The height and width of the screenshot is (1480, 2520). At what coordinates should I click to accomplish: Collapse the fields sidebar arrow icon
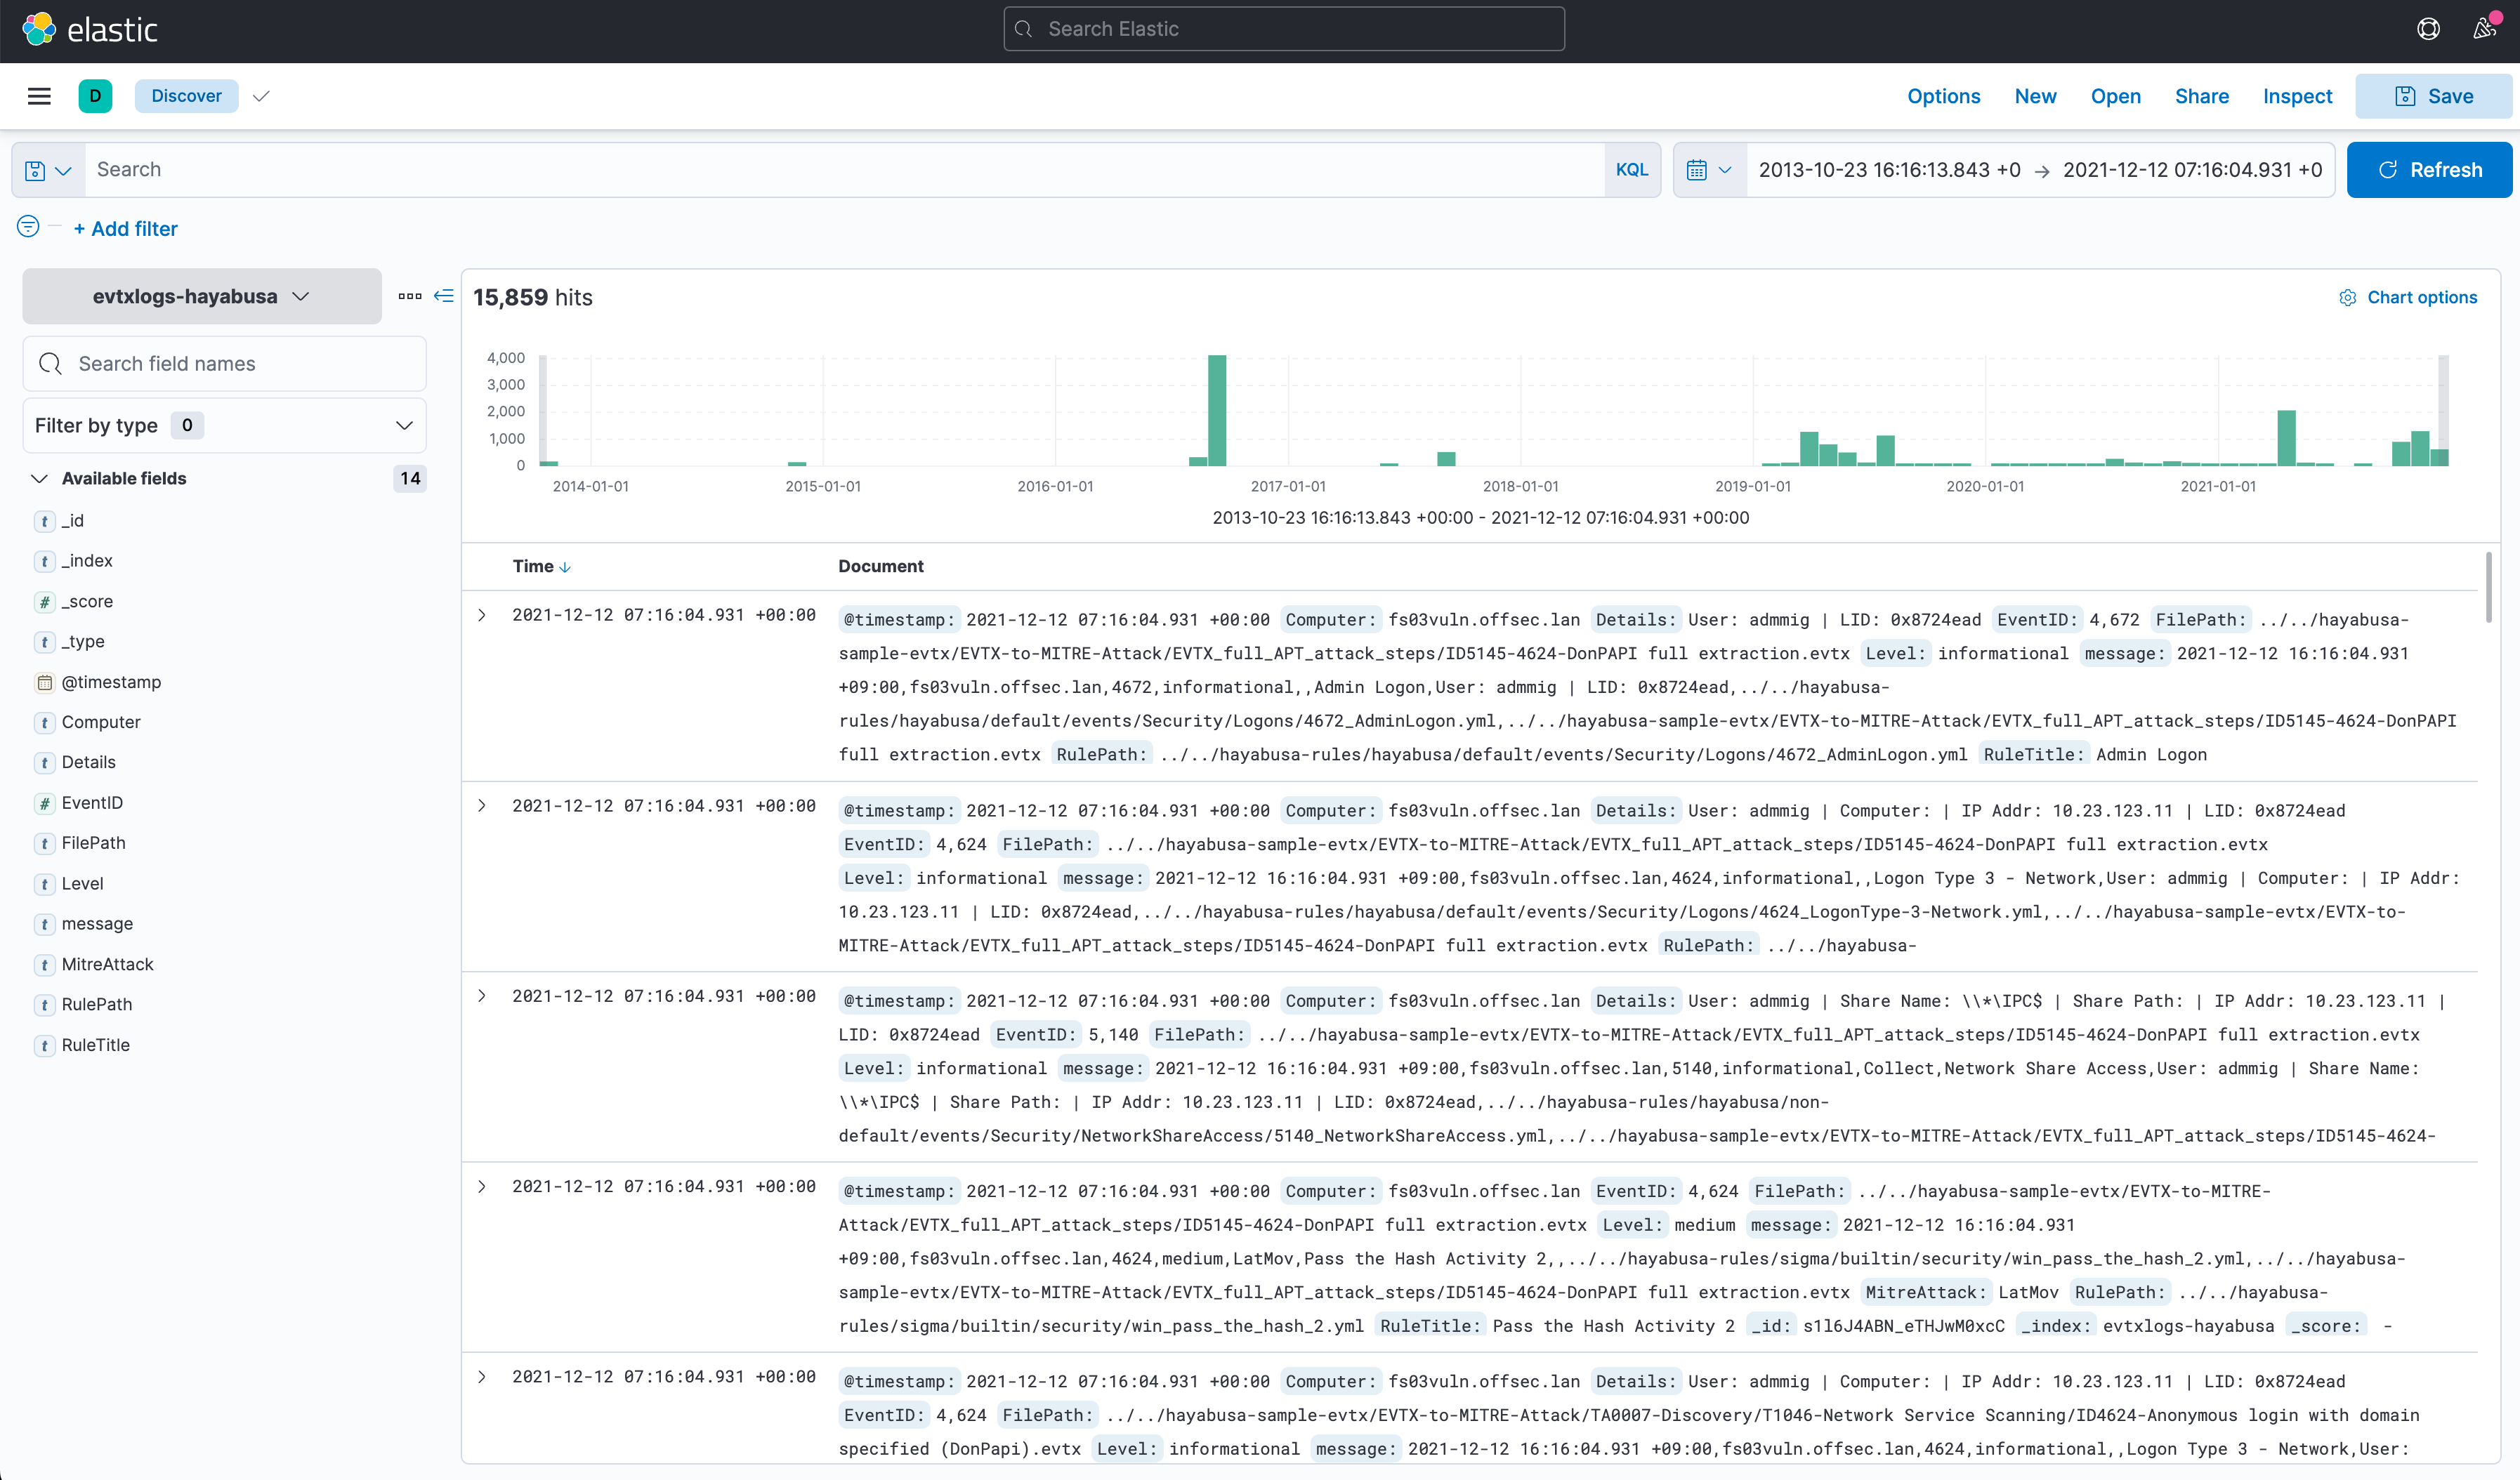(444, 296)
